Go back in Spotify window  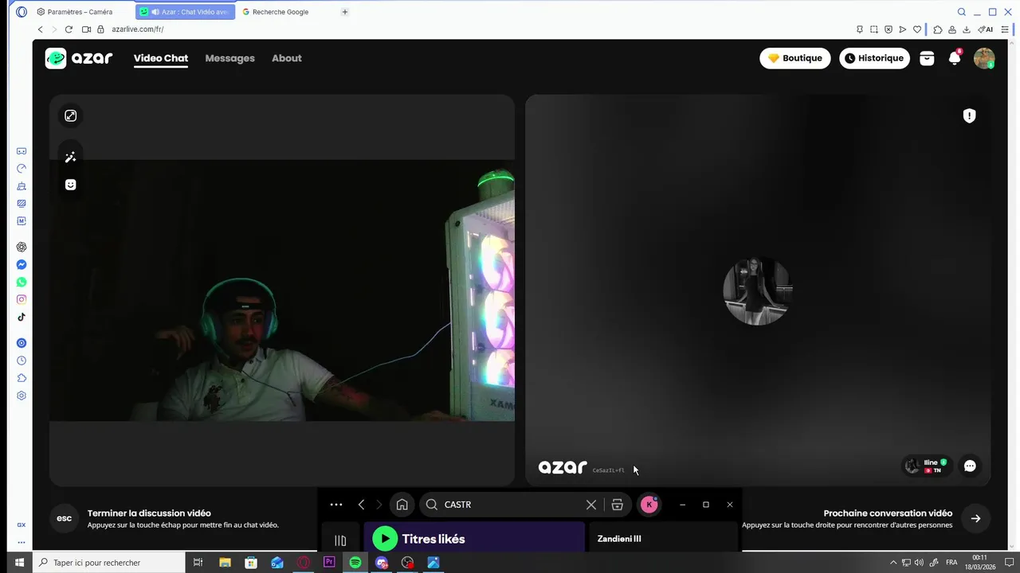pyautogui.click(x=361, y=505)
